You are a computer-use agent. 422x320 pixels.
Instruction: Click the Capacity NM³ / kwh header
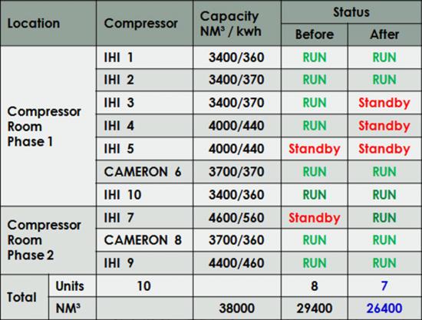tap(237, 23)
